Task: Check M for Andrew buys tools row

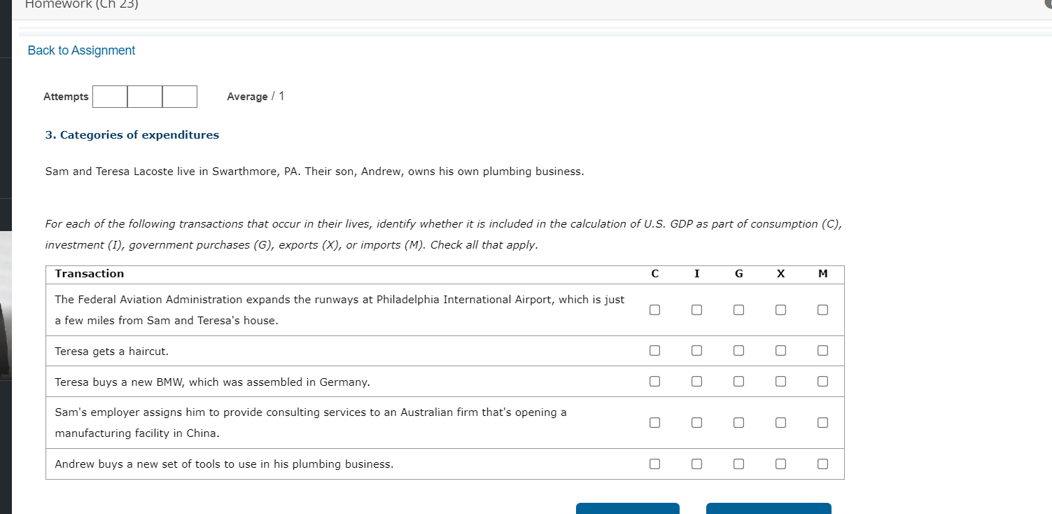Action: point(822,464)
